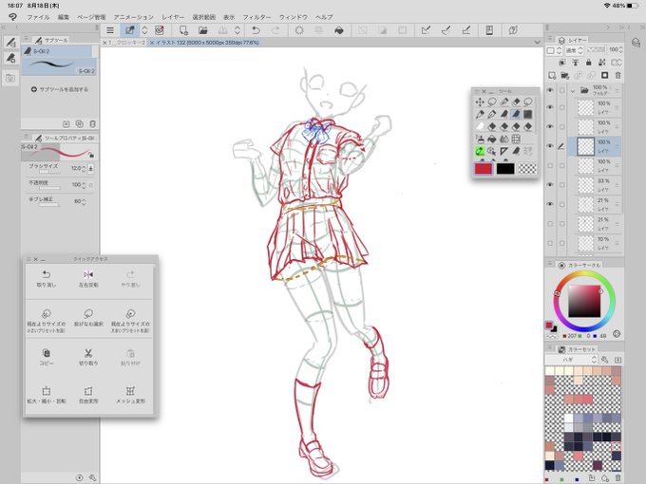Hide the visible 21% opacity layer
The image size is (646, 484).
(x=550, y=204)
